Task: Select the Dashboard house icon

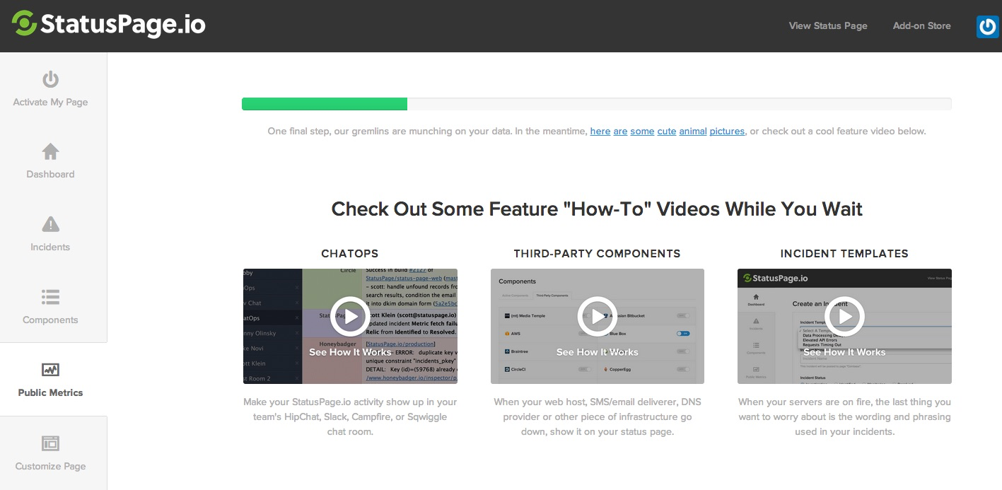Action: (x=50, y=151)
